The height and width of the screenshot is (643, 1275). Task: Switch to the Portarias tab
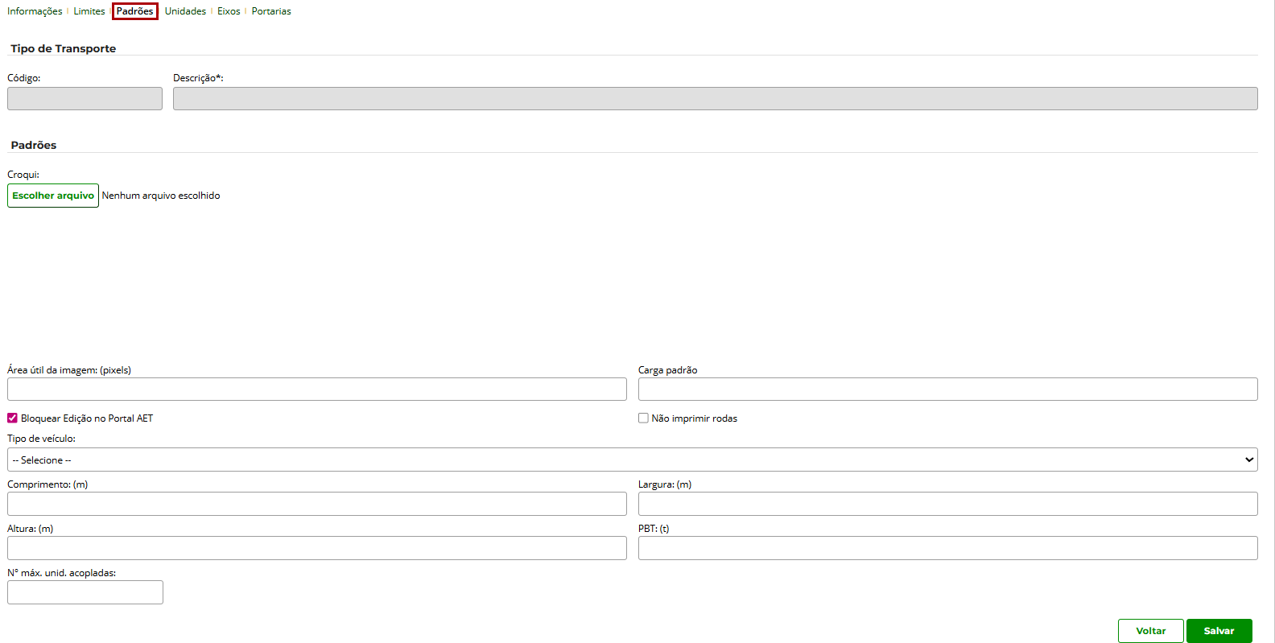pyautogui.click(x=271, y=11)
